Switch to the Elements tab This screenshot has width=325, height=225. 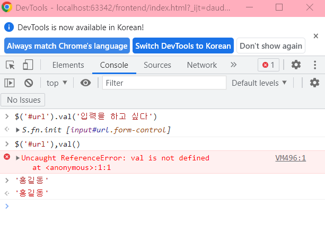pyautogui.click(x=68, y=65)
